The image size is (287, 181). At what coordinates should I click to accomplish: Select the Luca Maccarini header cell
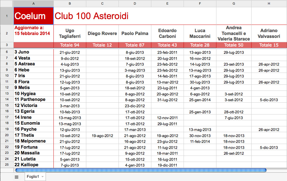tap(200, 33)
